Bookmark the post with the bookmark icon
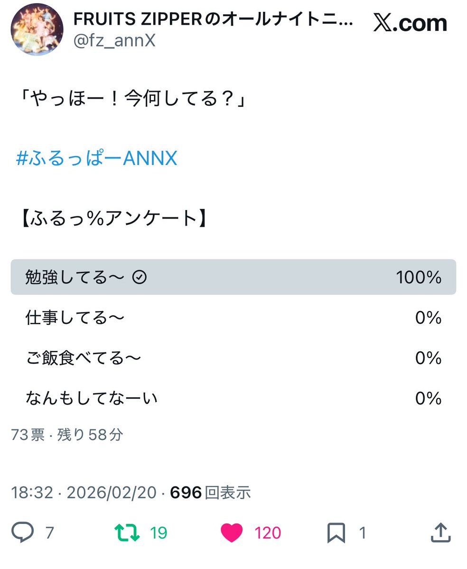Viewport: 467px width, 569px height. point(336,532)
